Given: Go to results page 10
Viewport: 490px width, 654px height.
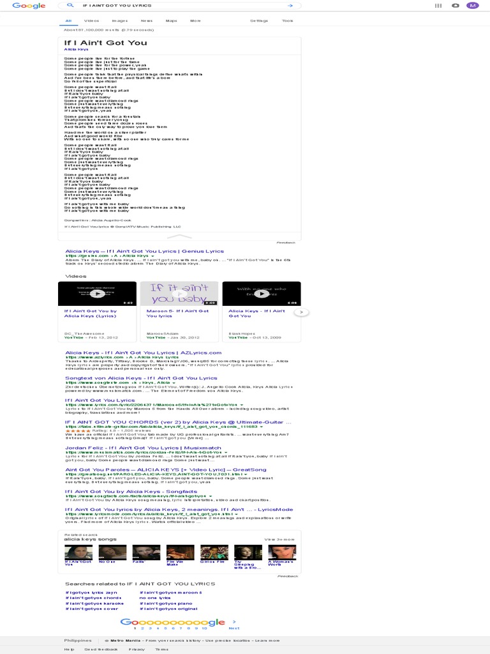Looking at the screenshot, I should [x=204, y=628].
